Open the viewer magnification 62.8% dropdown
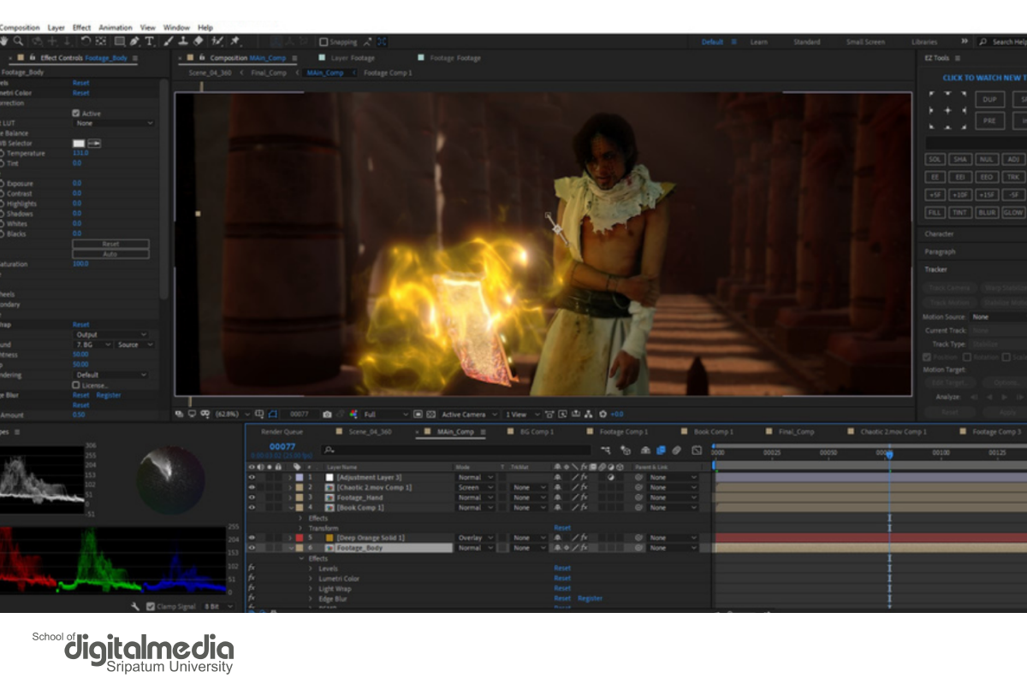Image resolution: width=1027 pixels, height=695 pixels. click(x=233, y=414)
